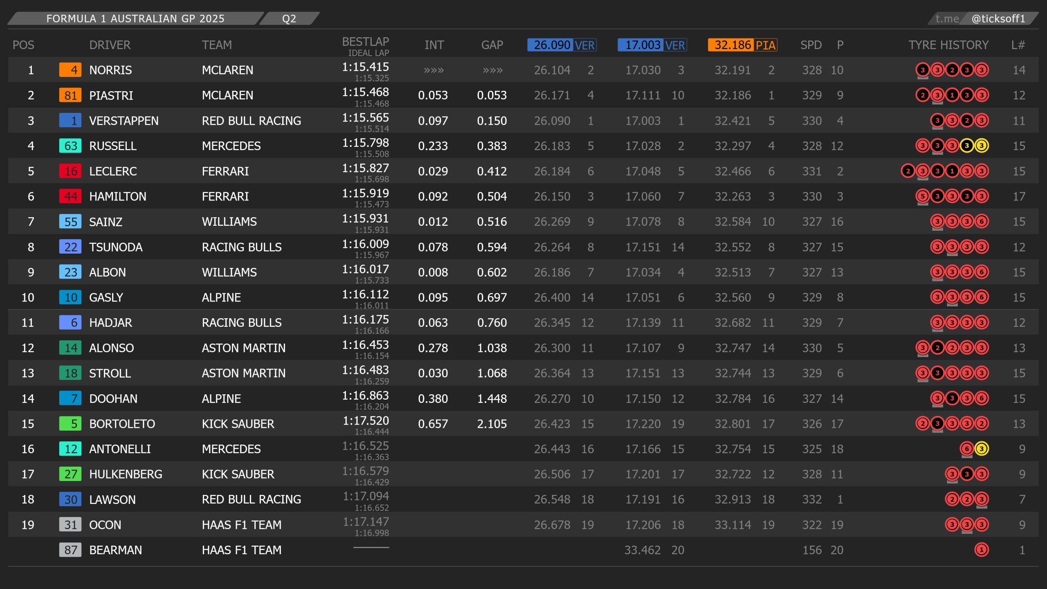This screenshot has height=589, width=1047.
Task: Click the TYRE HISTORY column header
Action: [948, 45]
